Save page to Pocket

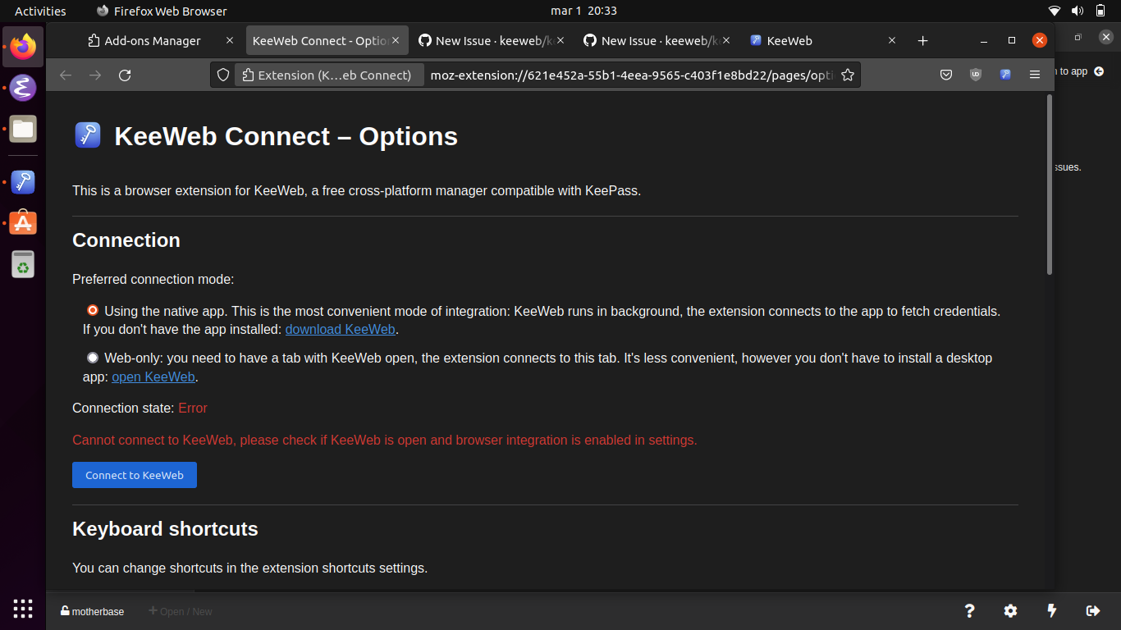[x=945, y=74]
